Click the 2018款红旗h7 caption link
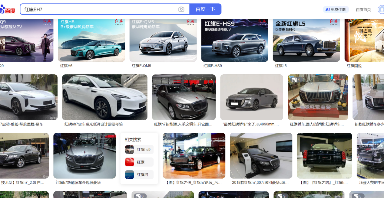Viewport: 384px width, 198px height. click(x=260, y=183)
